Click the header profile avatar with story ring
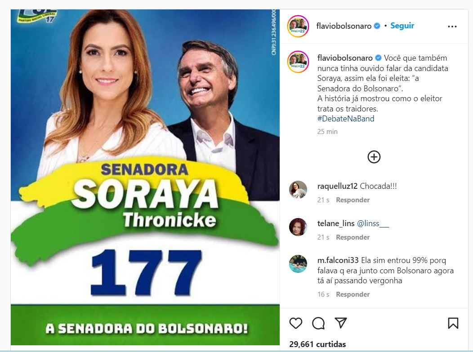 (298, 26)
